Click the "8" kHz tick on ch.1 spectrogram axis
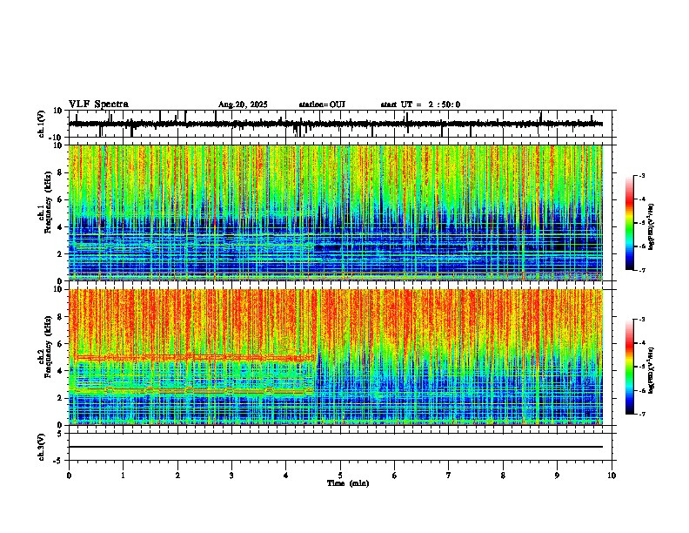This screenshot has height=533, width=689. coord(61,172)
